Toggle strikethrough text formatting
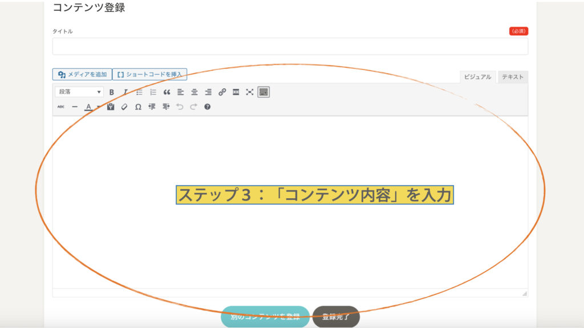The image size is (584, 328). point(61,106)
